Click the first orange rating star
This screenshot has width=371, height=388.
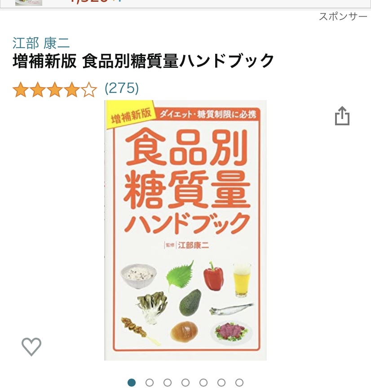click(21, 89)
